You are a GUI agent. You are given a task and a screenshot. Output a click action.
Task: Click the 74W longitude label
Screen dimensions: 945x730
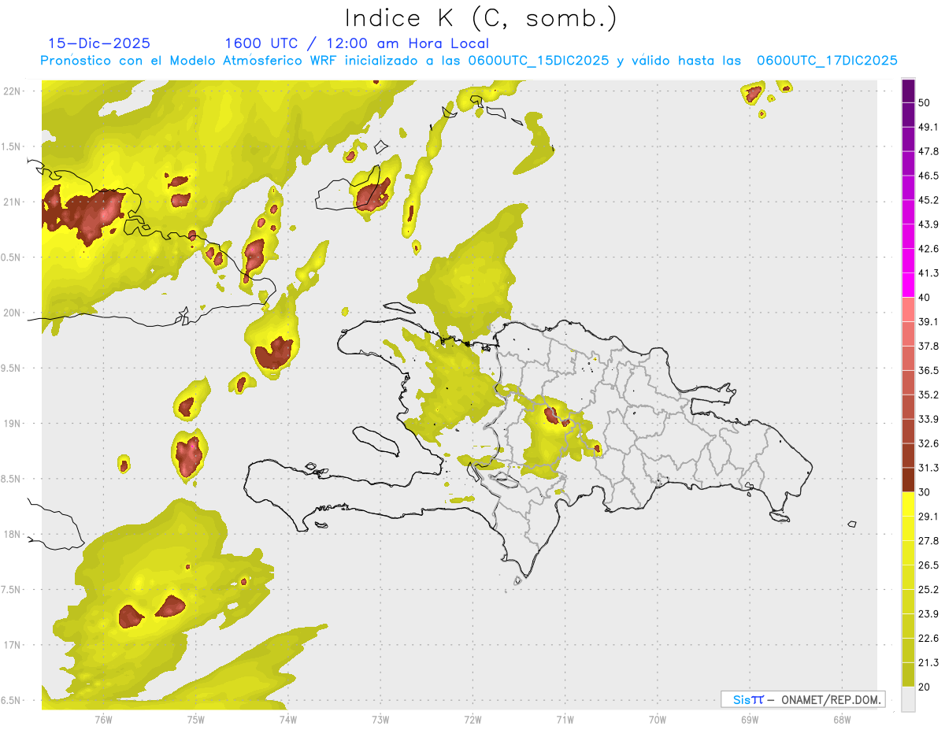[288, 720]
